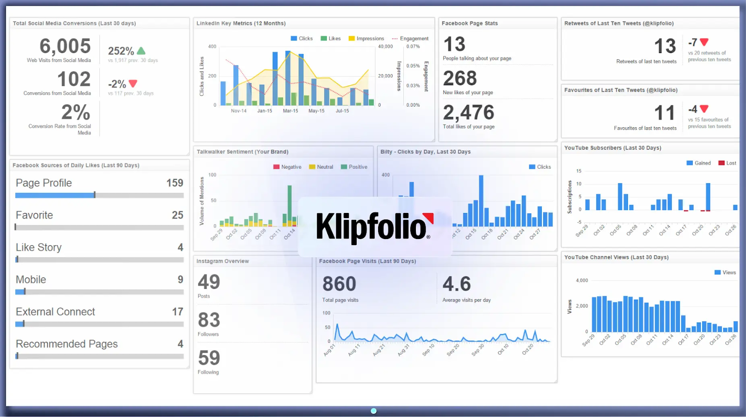Click the Page Profile progress bar

coord(99,195)
